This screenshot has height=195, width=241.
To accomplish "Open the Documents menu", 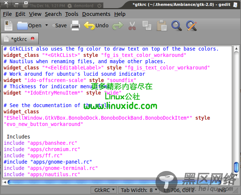I will (96, 14).
